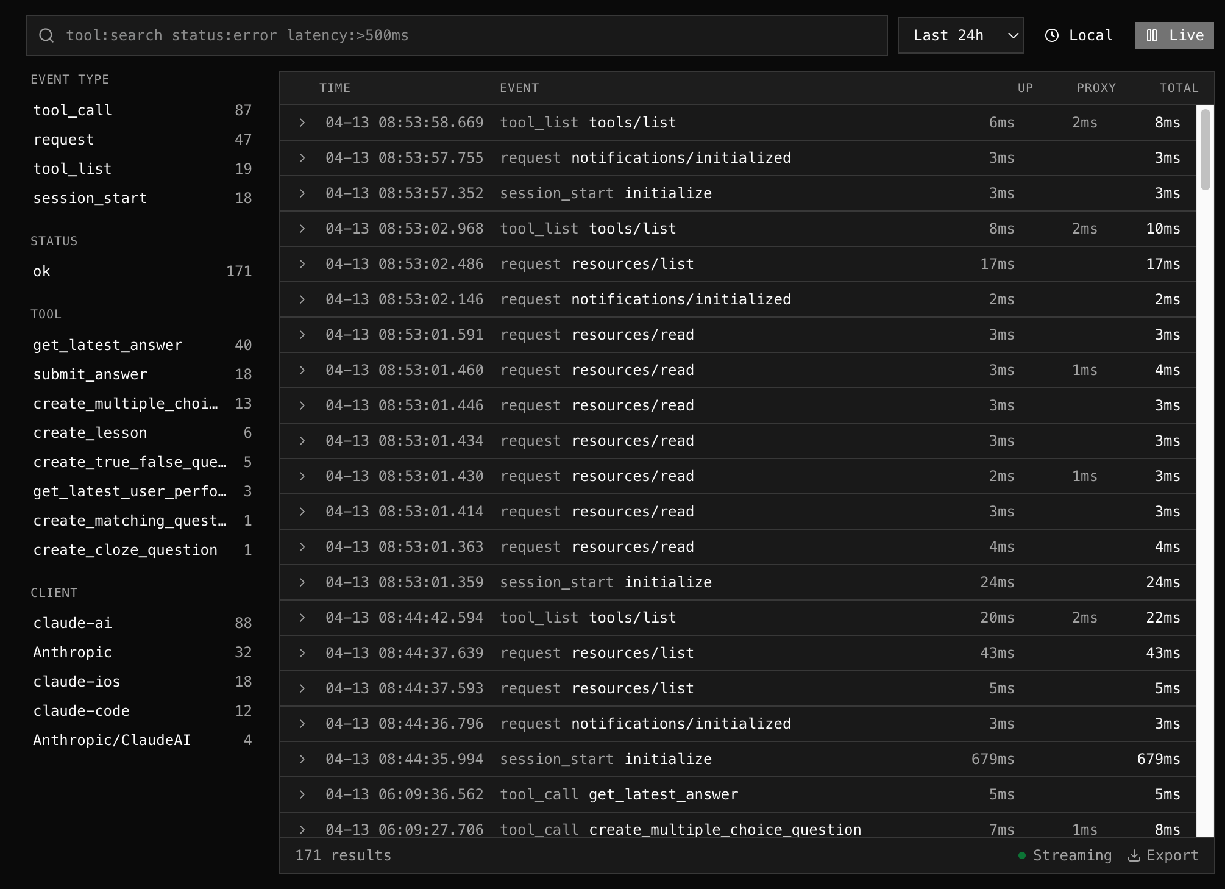Filter by create_cloze_question tool

[x=142, y=550]
